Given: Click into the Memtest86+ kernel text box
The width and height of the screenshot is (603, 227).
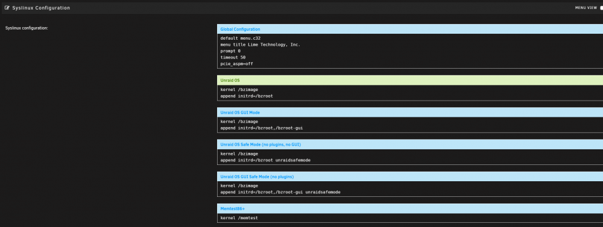Looking at the screenshot, I should pyautogui.click(x=410, y=218).
